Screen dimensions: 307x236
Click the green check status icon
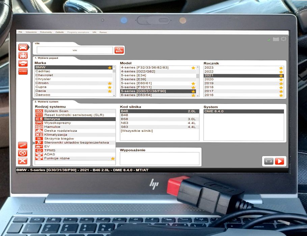[x=269, y=40]
